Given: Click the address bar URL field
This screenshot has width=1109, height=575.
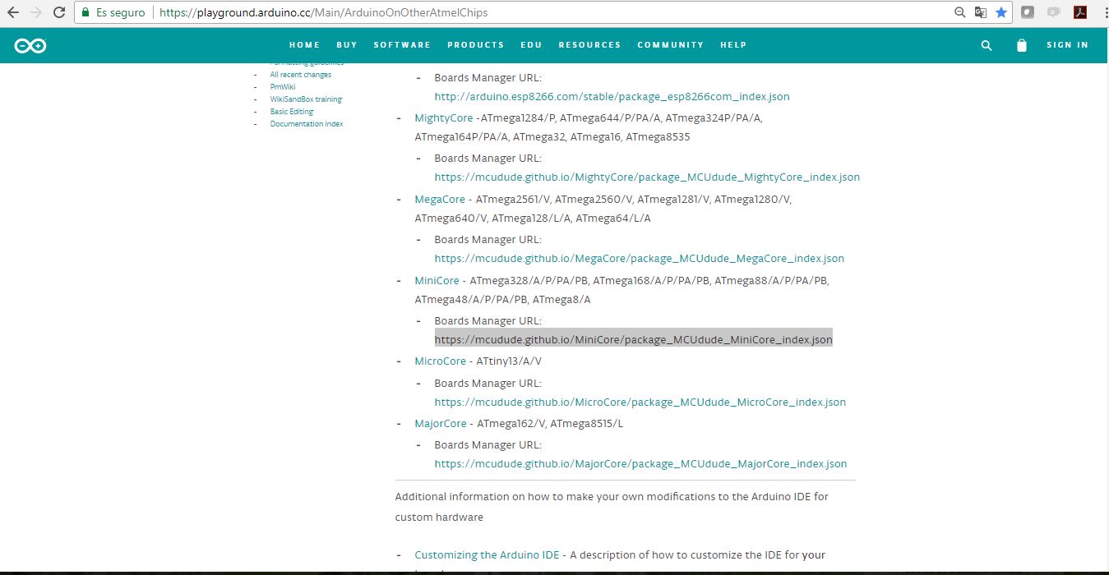Looking at the screenshot, I should tap(543, 12).
